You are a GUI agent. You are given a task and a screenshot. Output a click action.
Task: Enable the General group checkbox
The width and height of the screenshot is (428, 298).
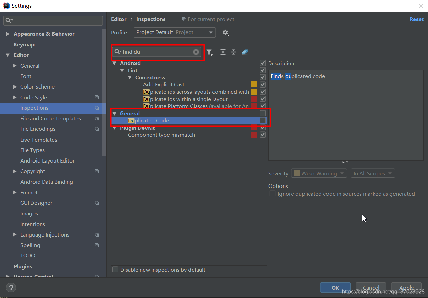[263, 113]
